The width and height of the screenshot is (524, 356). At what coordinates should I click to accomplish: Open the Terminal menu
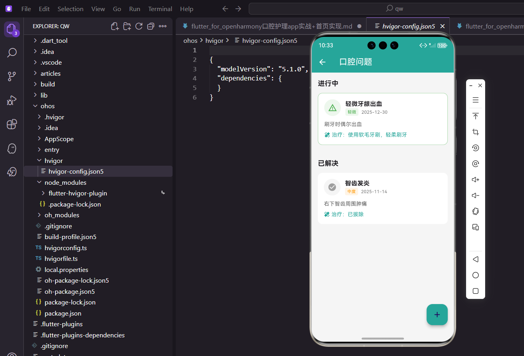(x=160, y=9)
